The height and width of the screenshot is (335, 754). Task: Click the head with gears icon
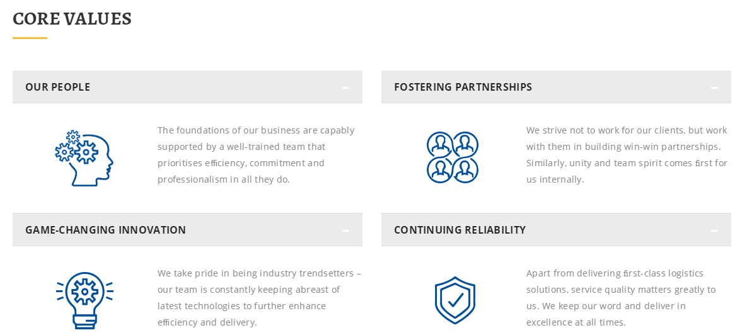tap(84, 158)
